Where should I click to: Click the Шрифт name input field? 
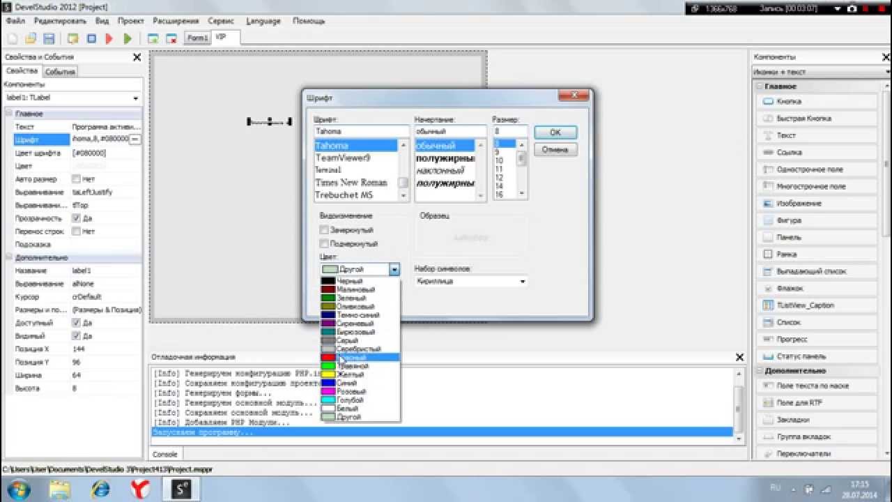pyautogui.click(x=362, y=131)
